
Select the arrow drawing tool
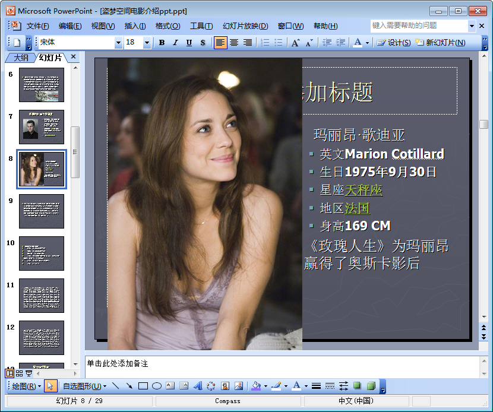(x=129, y=386)
